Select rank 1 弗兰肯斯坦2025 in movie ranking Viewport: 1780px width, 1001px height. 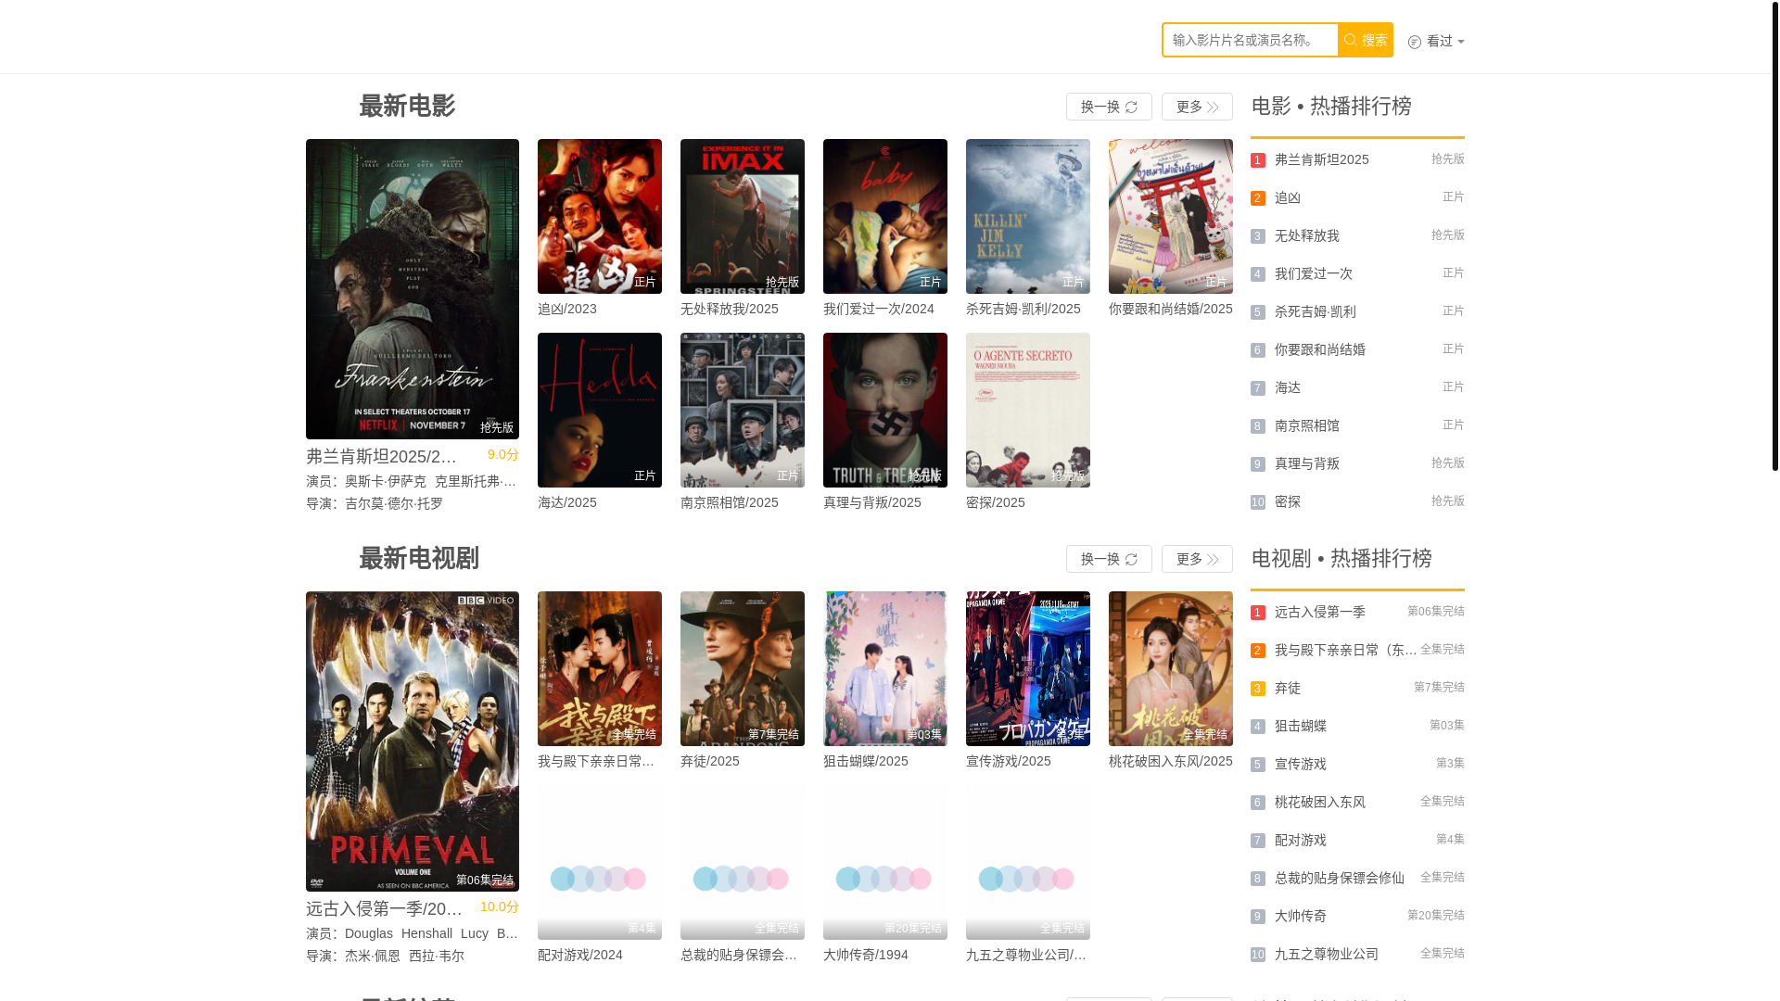(x=1321, y=159)
